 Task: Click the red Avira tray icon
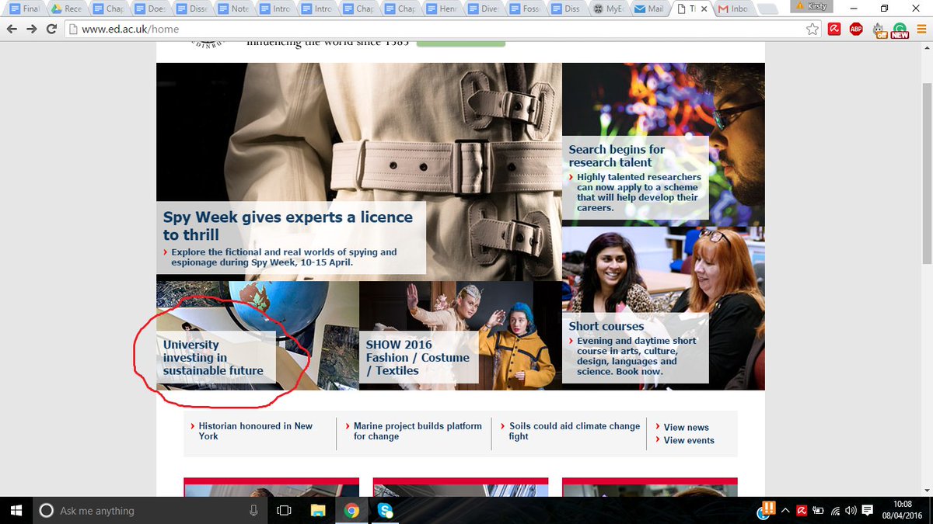801,510
